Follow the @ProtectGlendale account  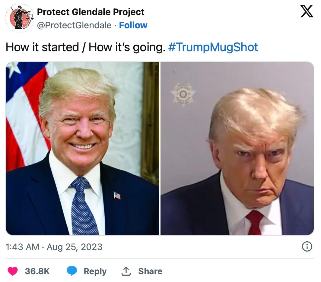tap(133, 25)
